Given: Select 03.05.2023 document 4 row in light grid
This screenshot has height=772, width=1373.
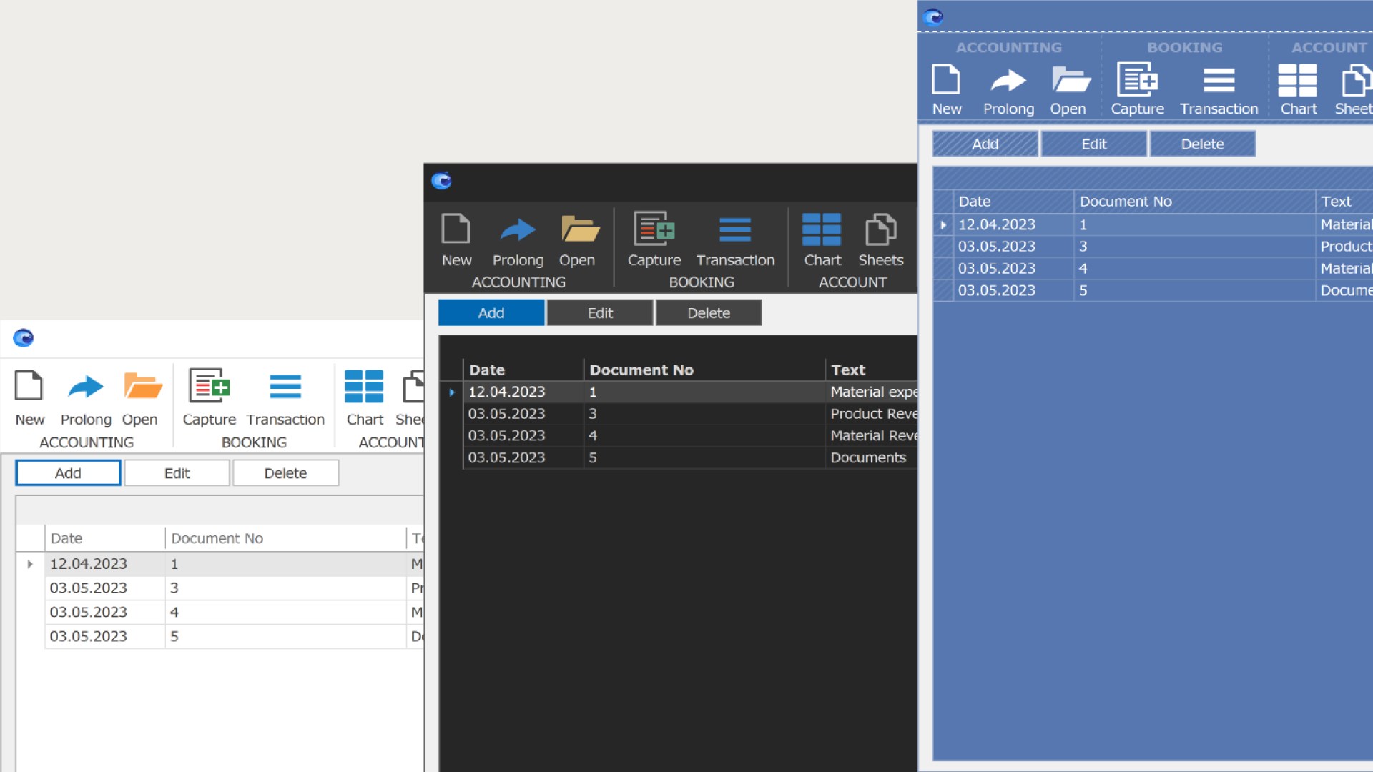Looking at the screenshot, I should 215,612.
